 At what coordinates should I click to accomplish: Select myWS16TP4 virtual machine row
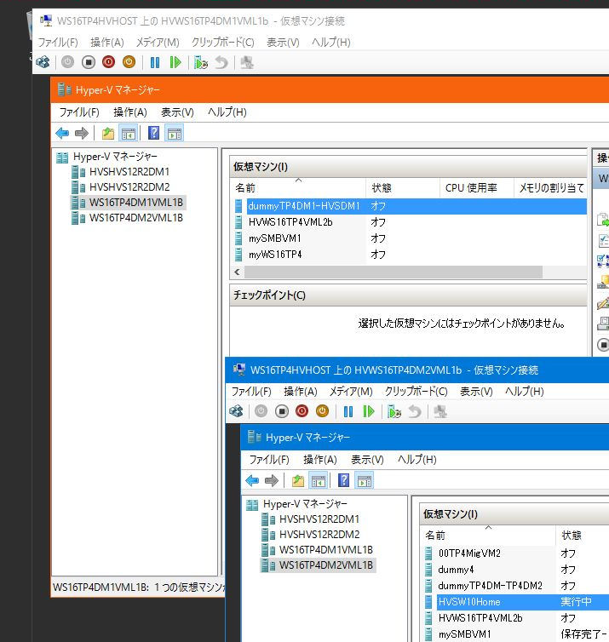(410, 255)
